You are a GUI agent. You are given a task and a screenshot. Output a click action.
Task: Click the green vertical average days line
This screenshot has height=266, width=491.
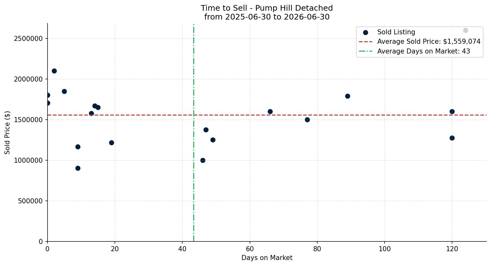click(194, 132)
